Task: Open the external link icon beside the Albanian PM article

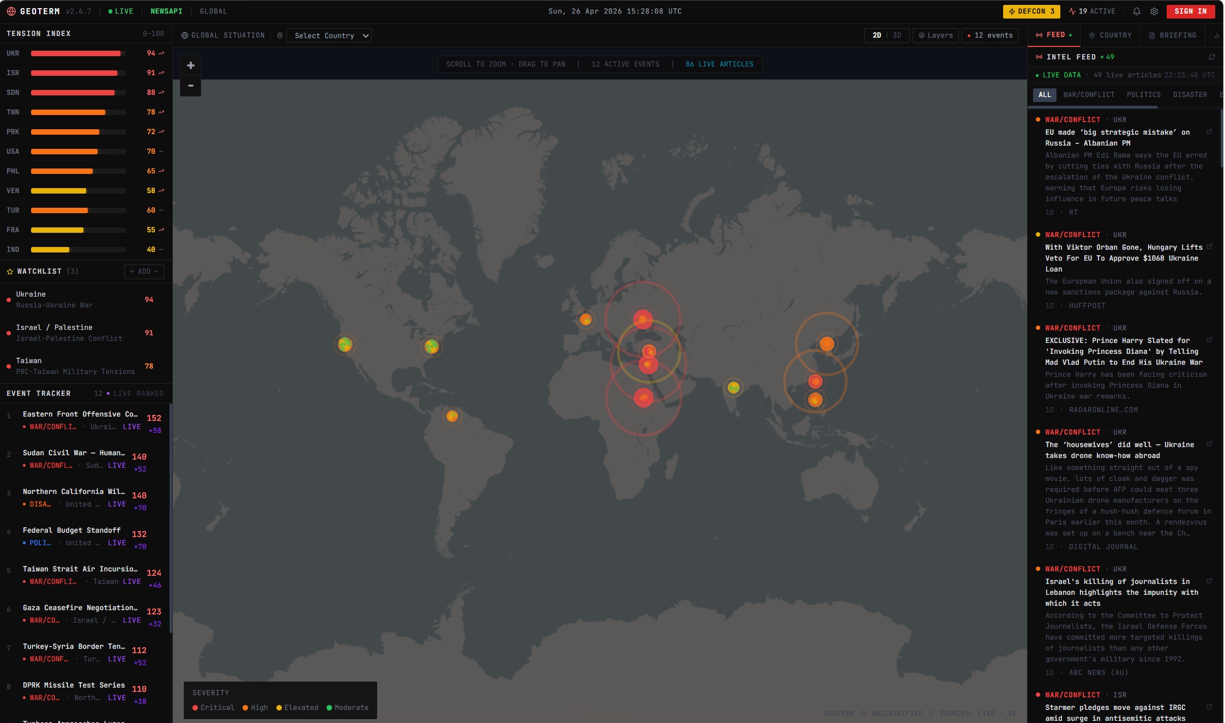Action: point(1209,132)
